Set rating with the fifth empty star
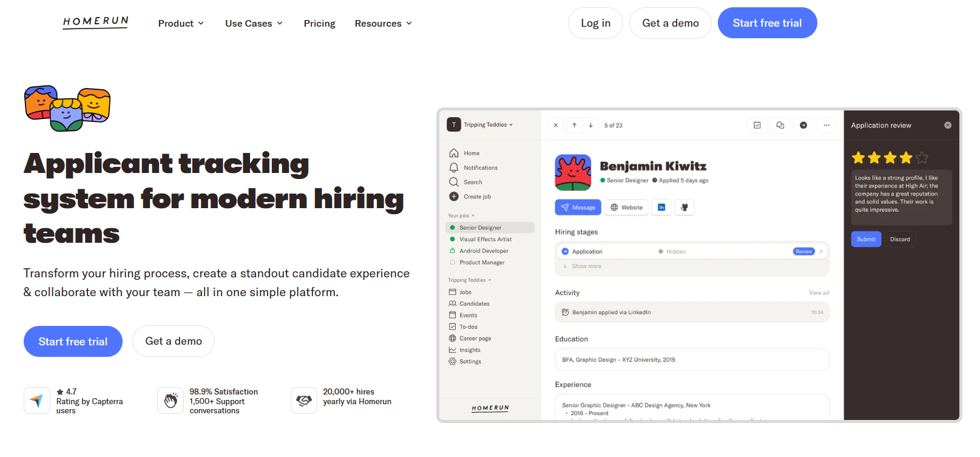The image size is (980, 457). (x=922, y=158)
